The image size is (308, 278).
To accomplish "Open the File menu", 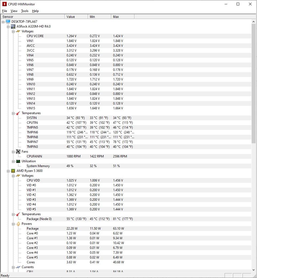I will (5, 11).
